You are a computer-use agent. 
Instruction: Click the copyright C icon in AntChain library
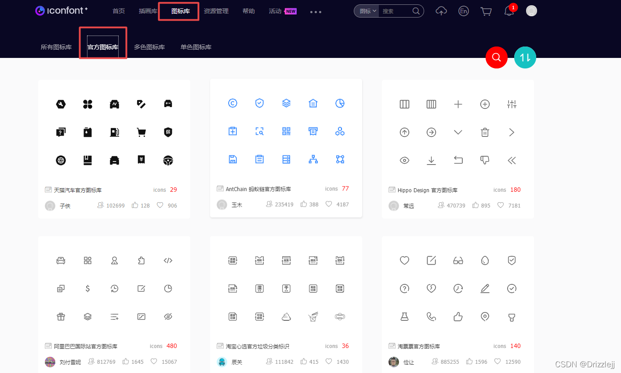coord(233,103)
